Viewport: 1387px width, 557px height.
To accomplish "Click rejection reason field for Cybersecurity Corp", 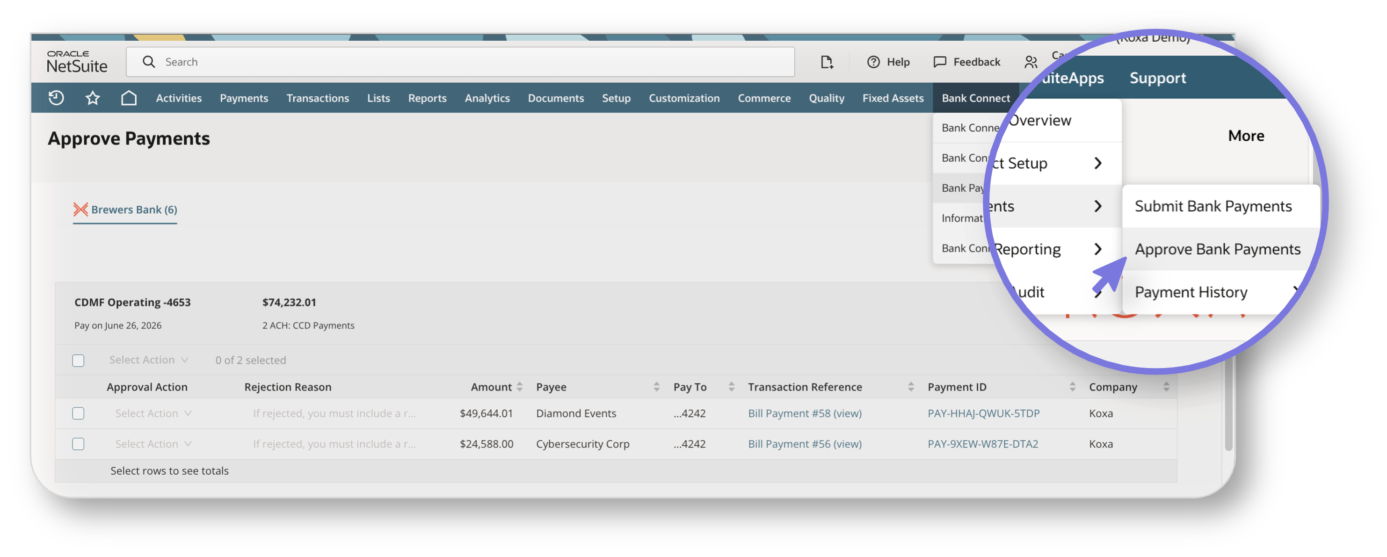I will (x=334, y=444).
